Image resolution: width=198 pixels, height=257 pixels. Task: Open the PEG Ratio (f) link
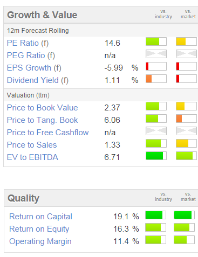(31, 55)
